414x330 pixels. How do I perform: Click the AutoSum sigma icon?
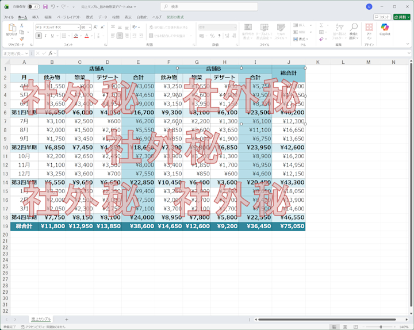pos(321,25)
